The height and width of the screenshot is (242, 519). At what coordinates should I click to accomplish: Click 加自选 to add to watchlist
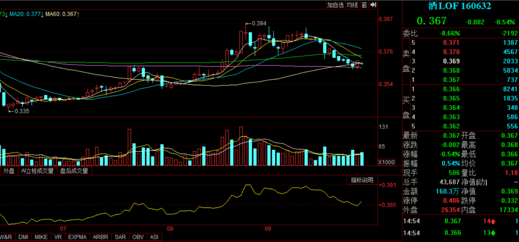click(335, 5)
